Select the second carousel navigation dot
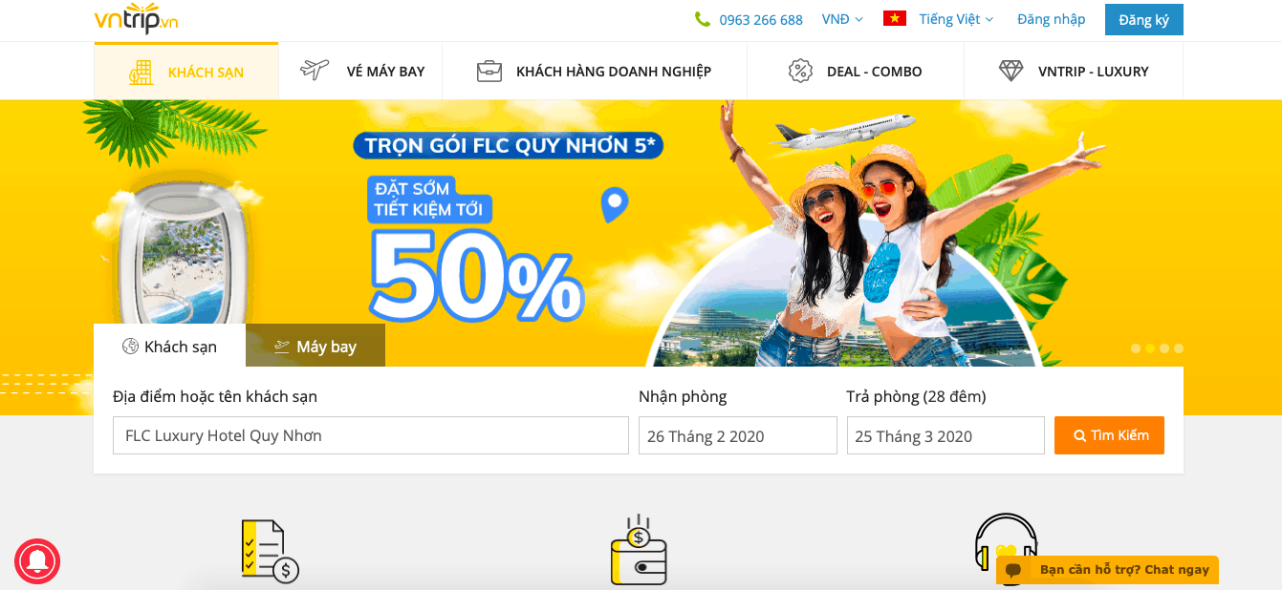This screenshot has height=590, width=1282. point(1150,348)
